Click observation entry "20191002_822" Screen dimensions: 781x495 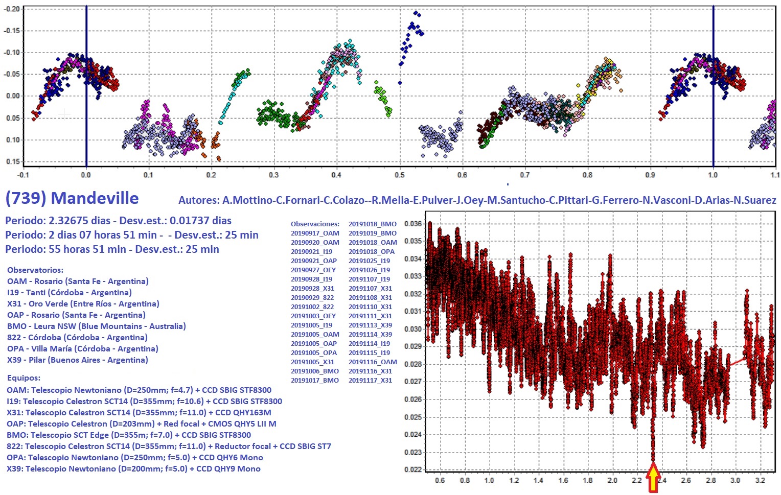pyautogui.click(x=312, y=307)
